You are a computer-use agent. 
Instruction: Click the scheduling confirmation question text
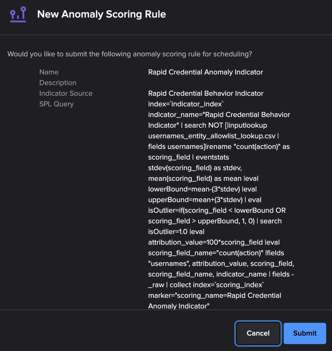point(130,54)
